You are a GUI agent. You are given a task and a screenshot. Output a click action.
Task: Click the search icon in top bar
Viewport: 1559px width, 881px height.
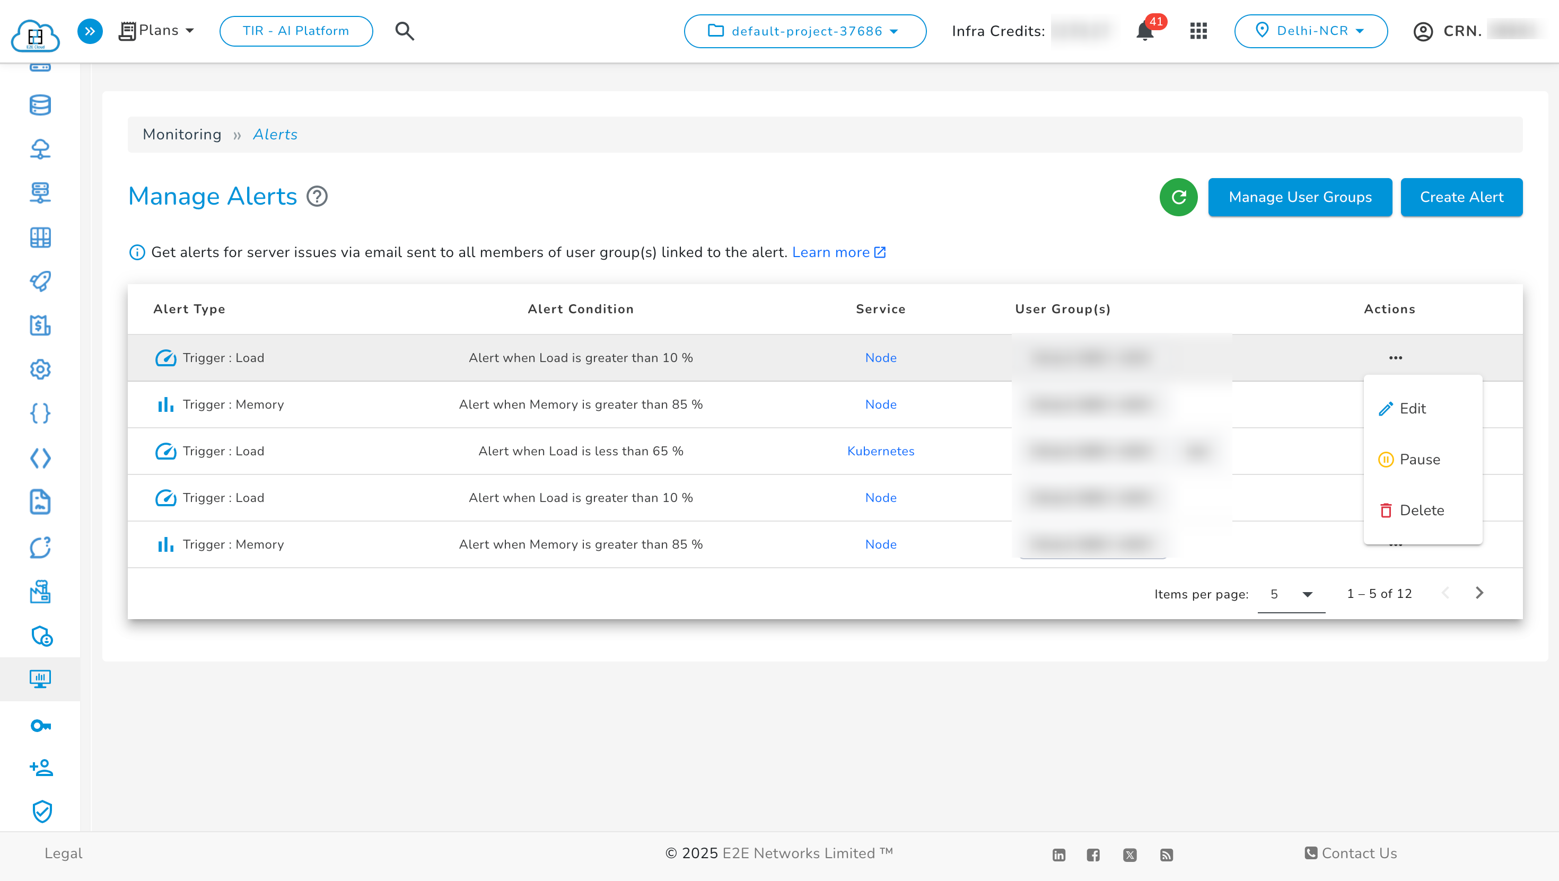click(404, 31)
